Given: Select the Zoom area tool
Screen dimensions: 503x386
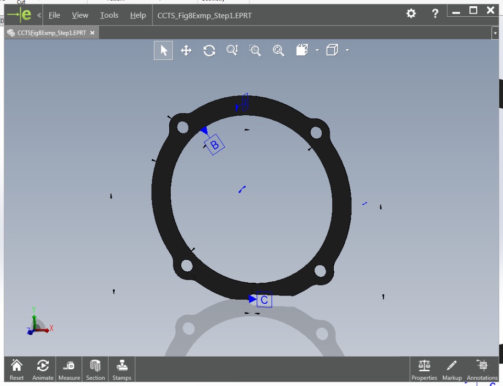Looking at the screenshot, I should click(x=255, y=50).
